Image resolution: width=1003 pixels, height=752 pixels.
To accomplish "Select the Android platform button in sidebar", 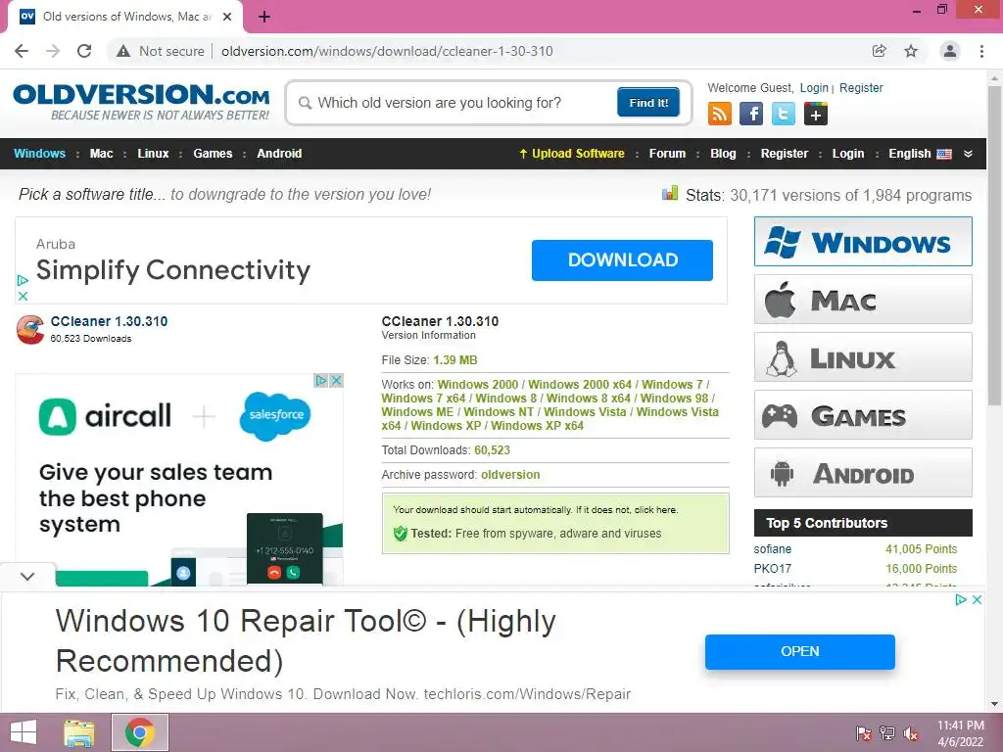I will pyautogui.click(x=863, y=473).
